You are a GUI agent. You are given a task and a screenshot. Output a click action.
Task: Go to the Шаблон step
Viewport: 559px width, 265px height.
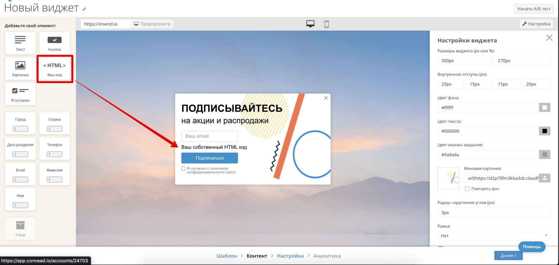pyautogui.click(x=227, y=256)
